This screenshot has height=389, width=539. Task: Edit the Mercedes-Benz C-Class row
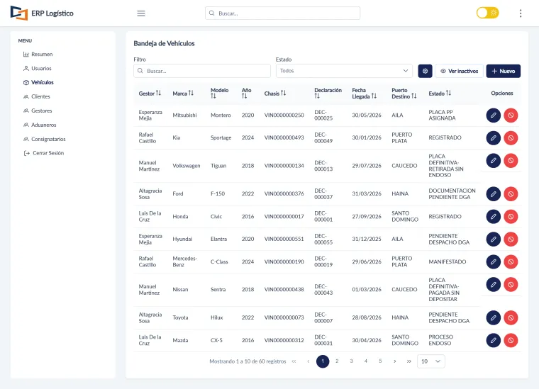493,262
